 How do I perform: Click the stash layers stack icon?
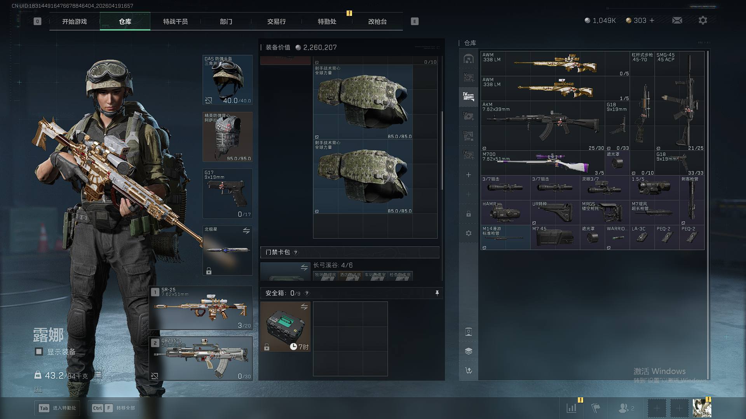[469, 351]
